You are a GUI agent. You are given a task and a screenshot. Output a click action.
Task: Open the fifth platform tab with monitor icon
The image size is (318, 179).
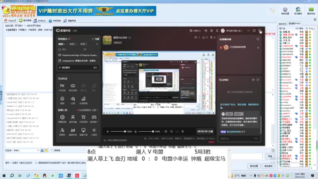(70, 21)
